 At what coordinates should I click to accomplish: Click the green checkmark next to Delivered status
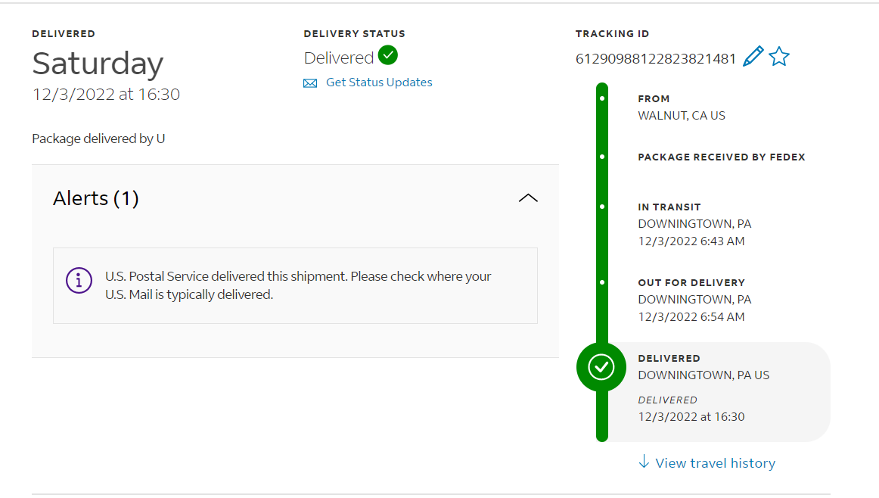pyautogui.click(x=388, y=55)
